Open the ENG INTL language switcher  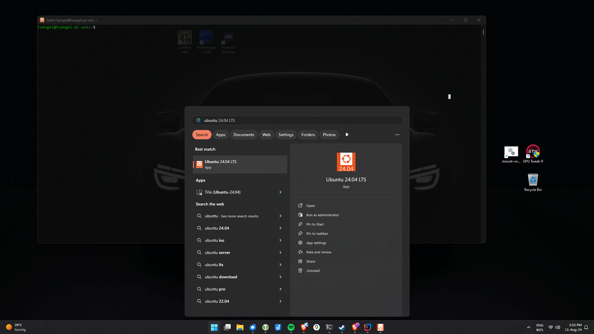(540, 327)
